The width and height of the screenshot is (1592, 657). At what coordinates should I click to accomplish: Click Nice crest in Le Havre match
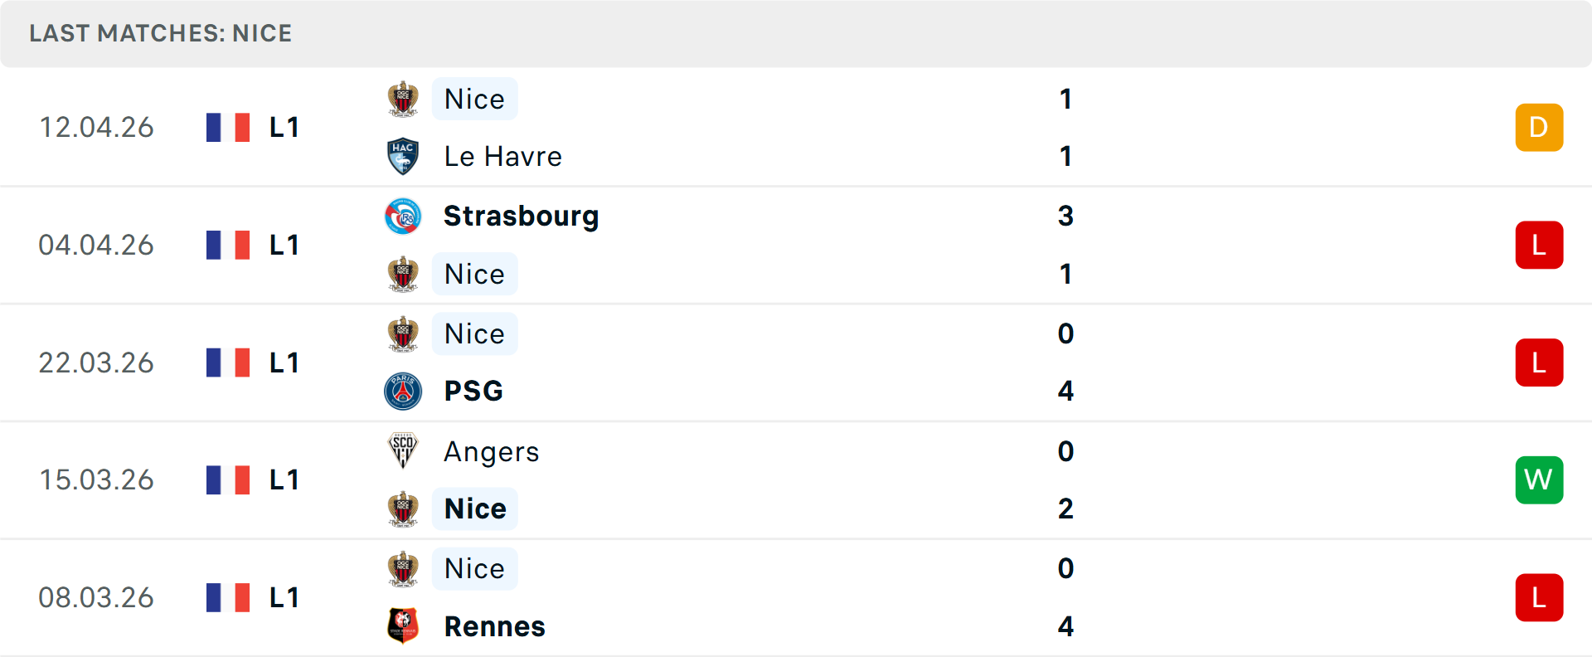click(403, 100)
